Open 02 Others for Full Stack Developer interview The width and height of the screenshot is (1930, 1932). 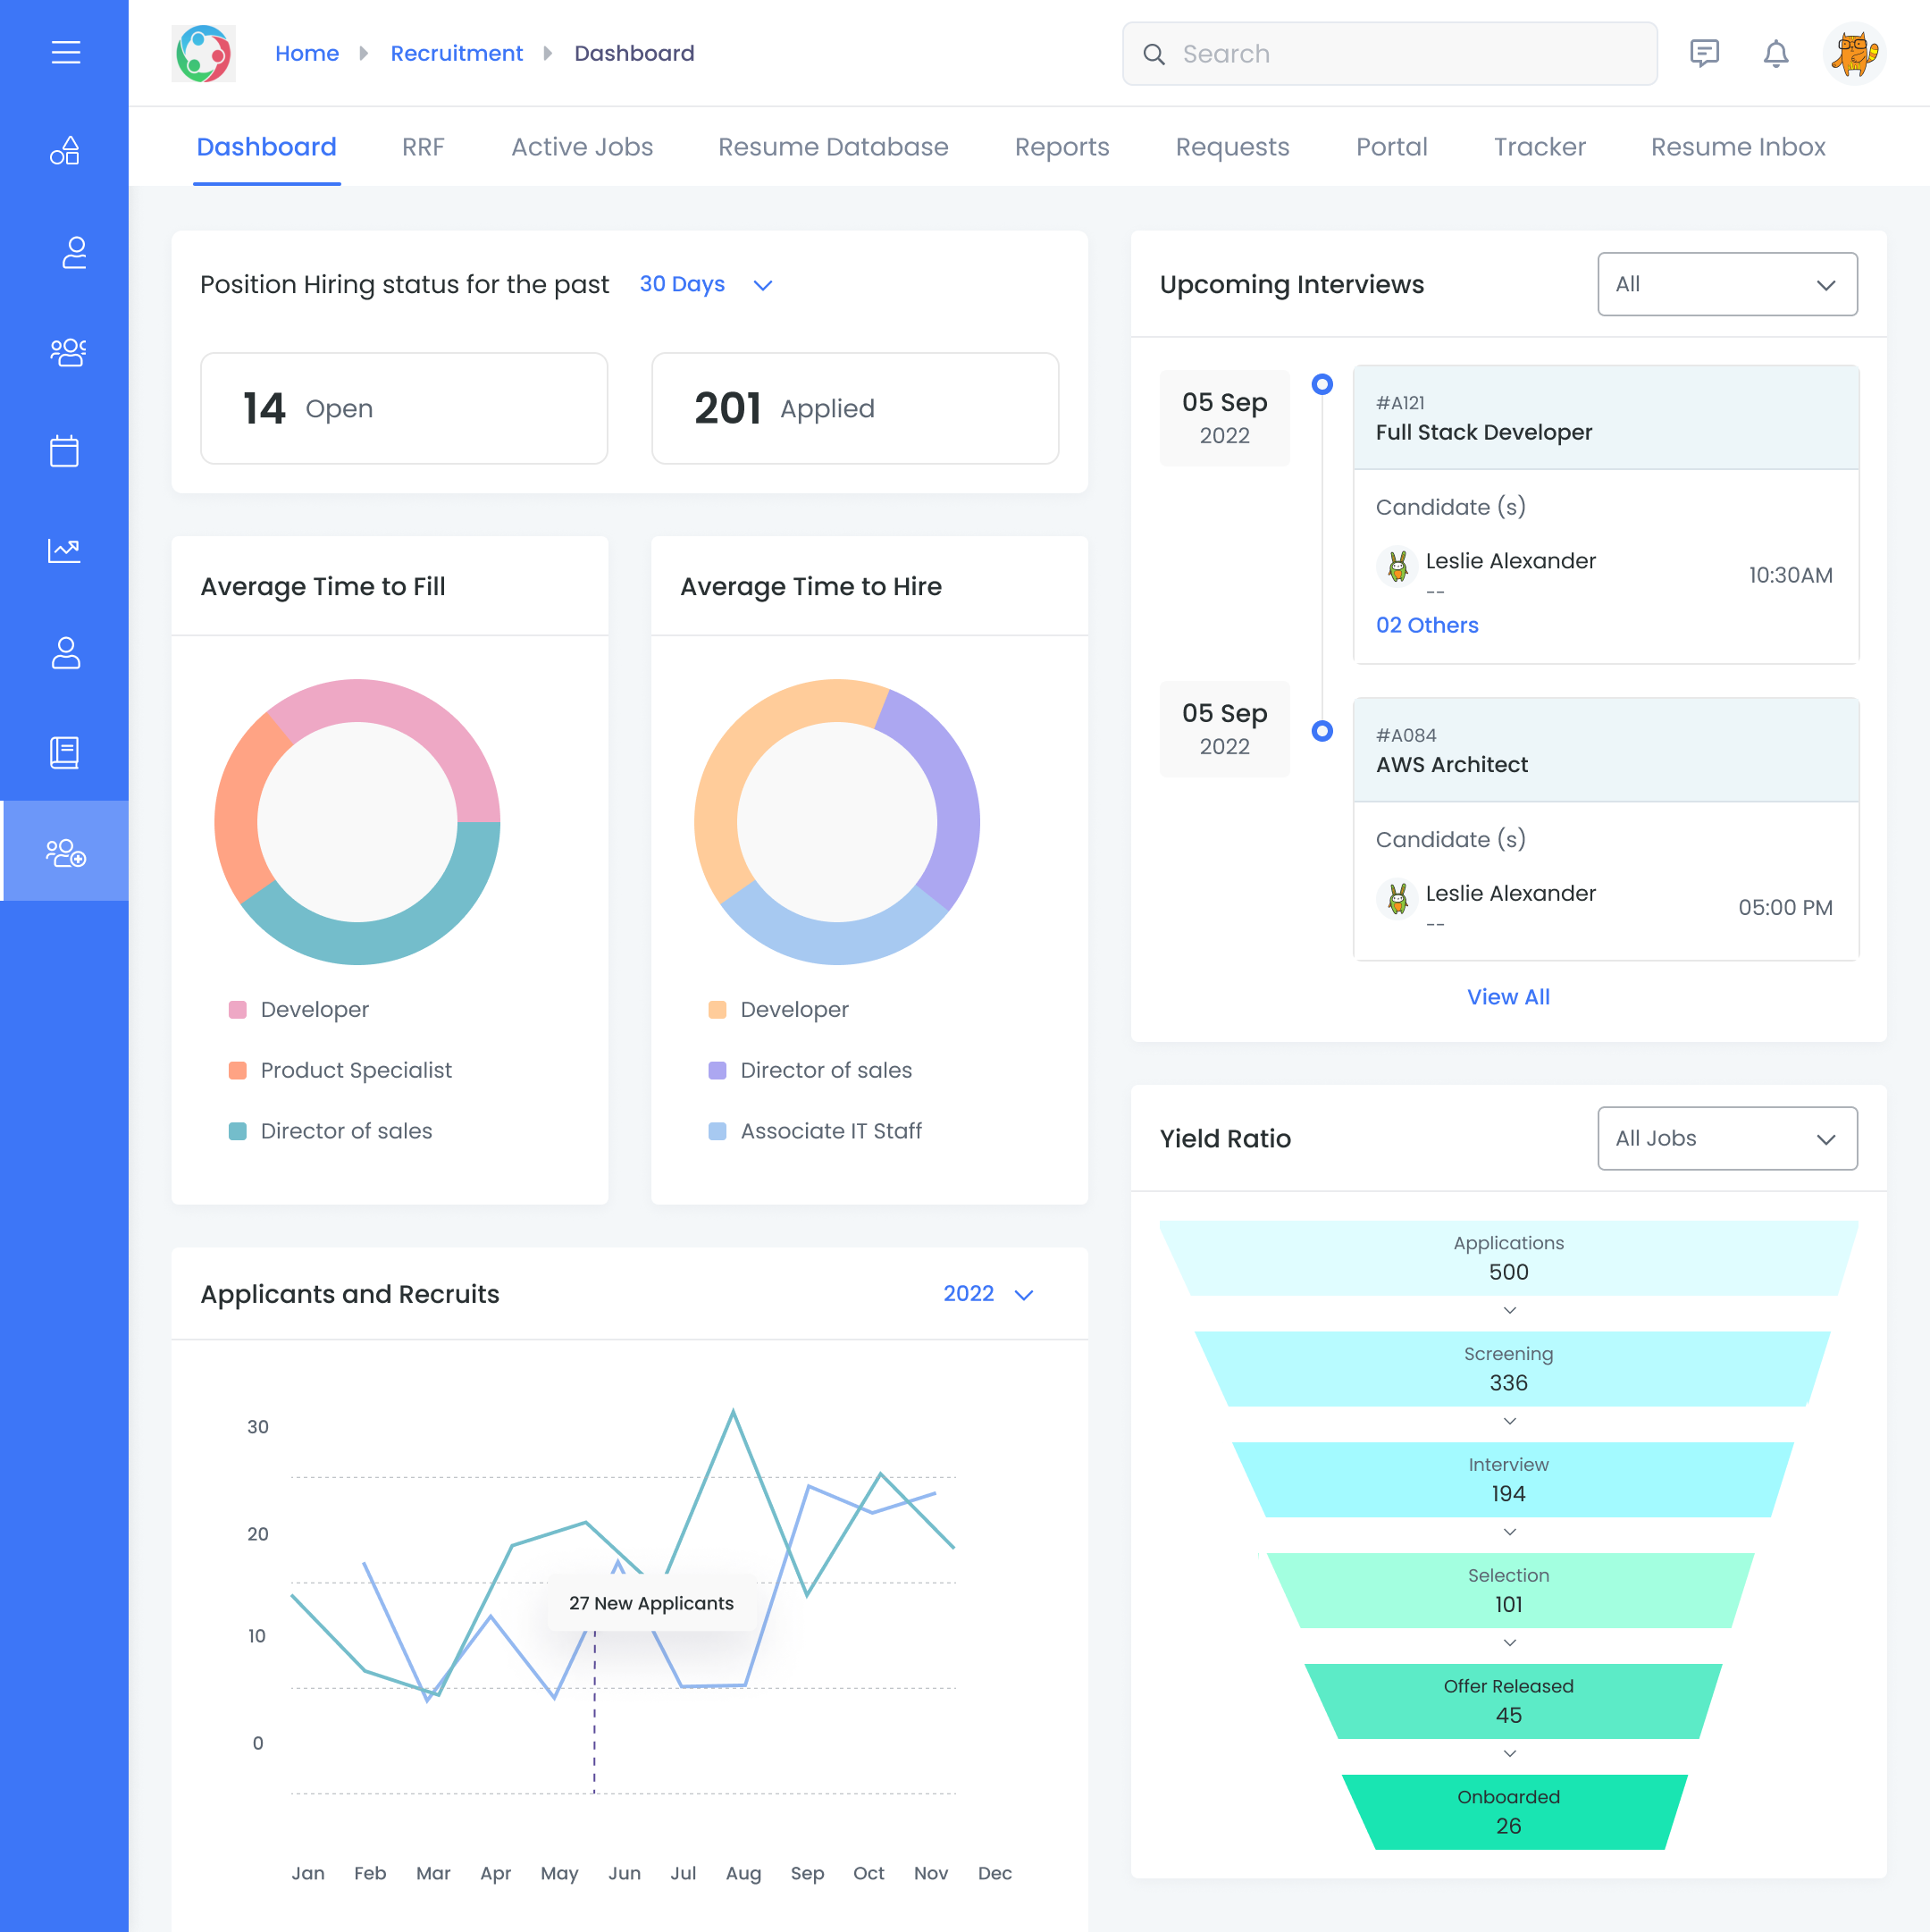(1427, 624)
